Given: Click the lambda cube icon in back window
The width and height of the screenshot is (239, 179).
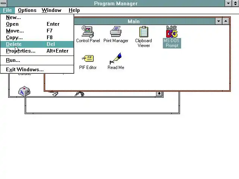Looking at the screenshot, I should [x=24, y=91].
